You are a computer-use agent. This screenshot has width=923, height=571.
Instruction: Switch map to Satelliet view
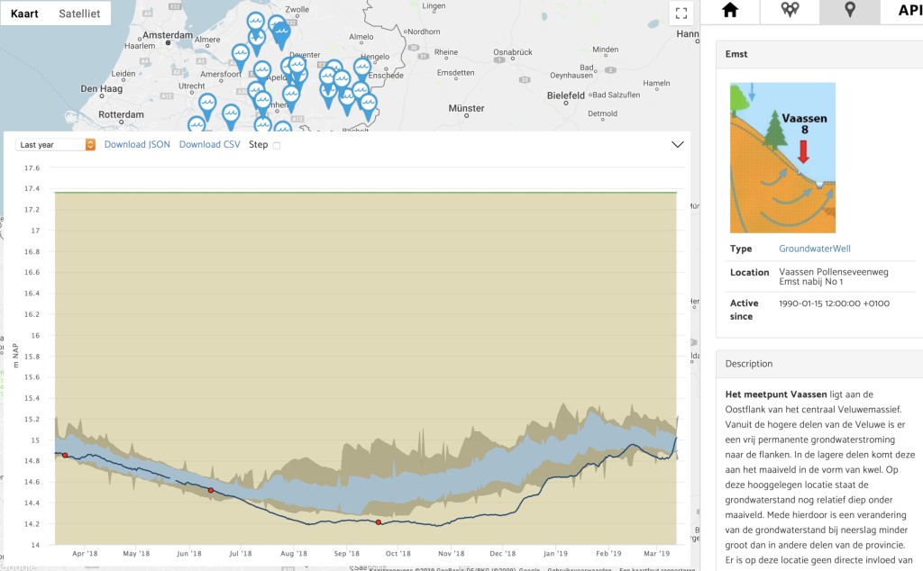79,14
